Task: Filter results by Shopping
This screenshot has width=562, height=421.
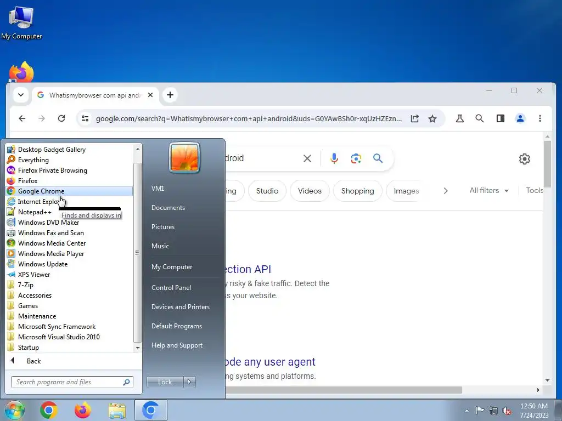Action: (357, 191)
